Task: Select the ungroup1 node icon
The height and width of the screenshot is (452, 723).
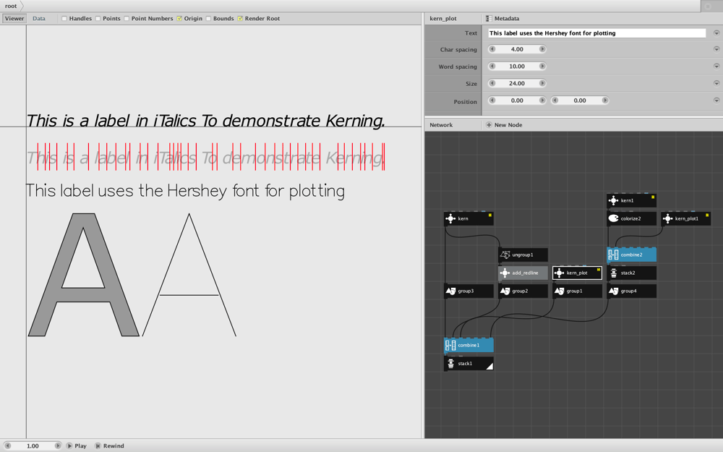Action: 505,255
